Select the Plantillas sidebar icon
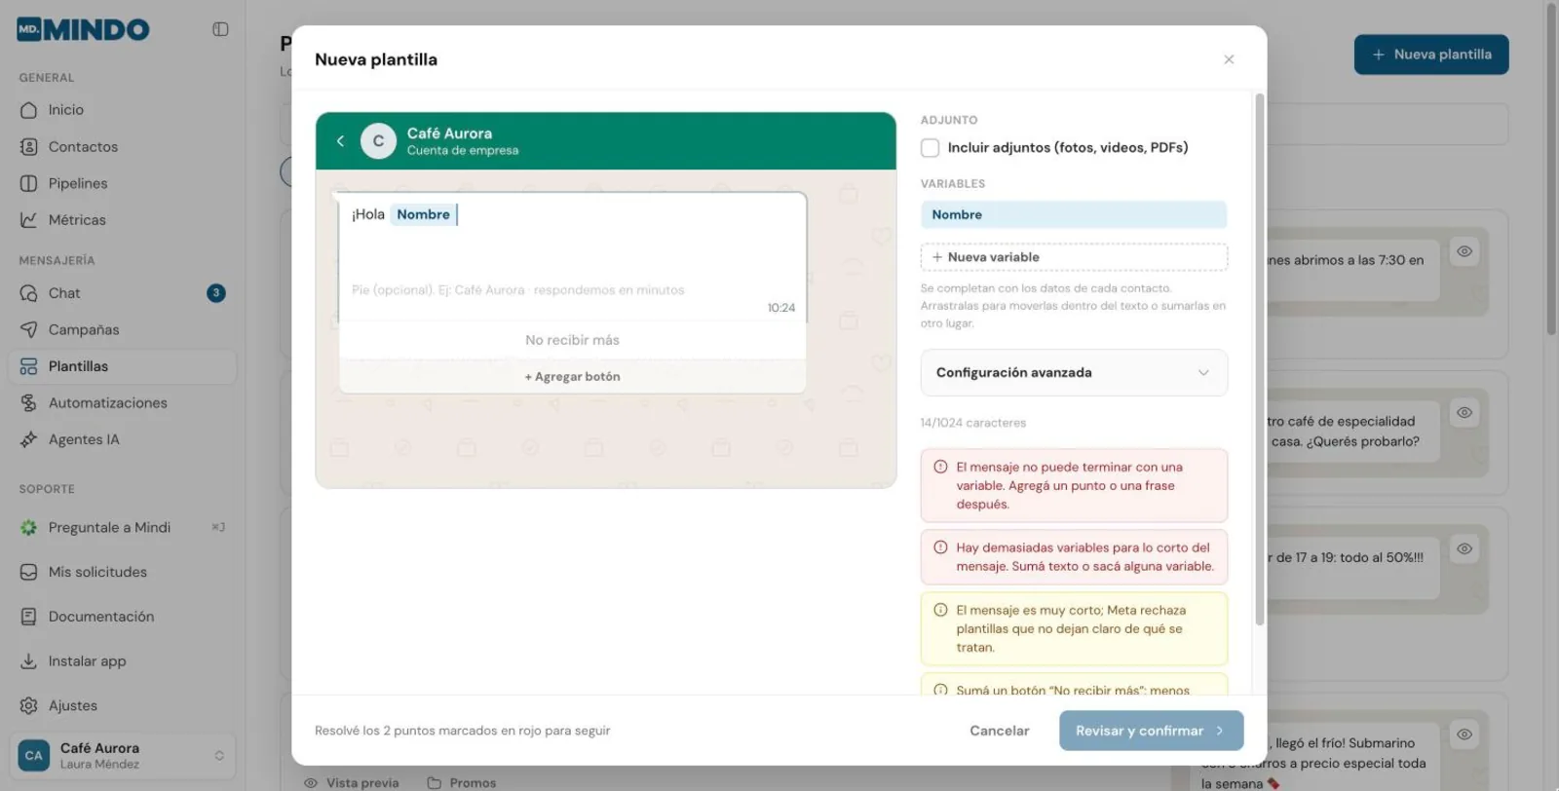The image size is (1559, 791). pyautogui.click(x=29, y=366)
